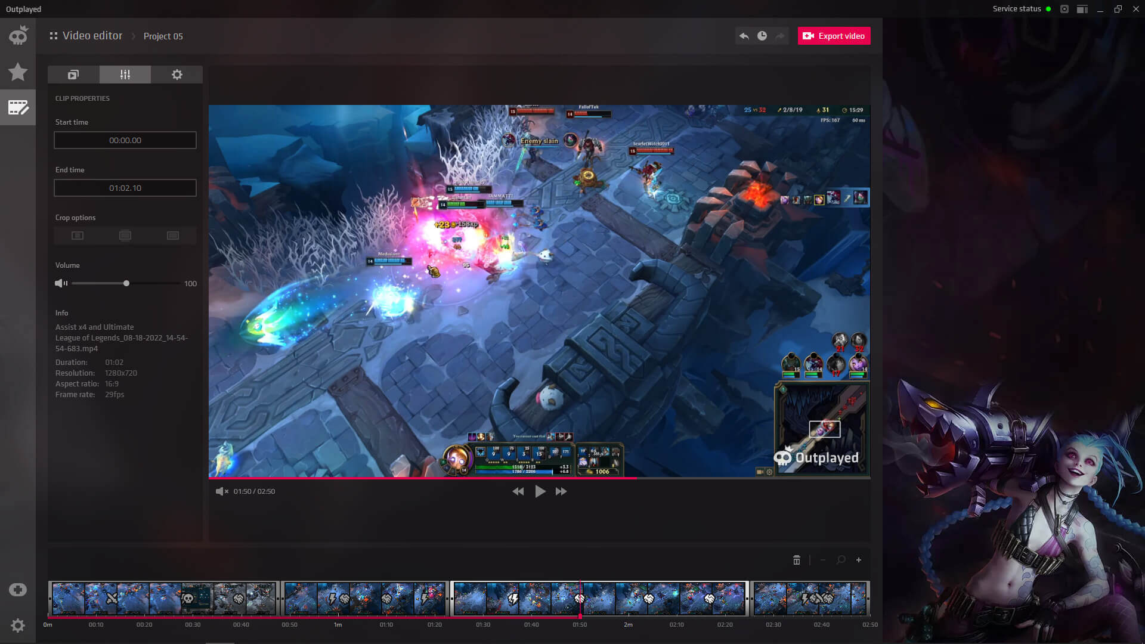Open the edit history clock icon

pos(762,36)
